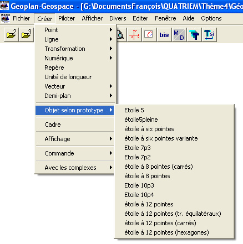The height and width of the screenshot is (244, 243).
Task: Click the M/D toolbar icon
Action: pos(179,34)
